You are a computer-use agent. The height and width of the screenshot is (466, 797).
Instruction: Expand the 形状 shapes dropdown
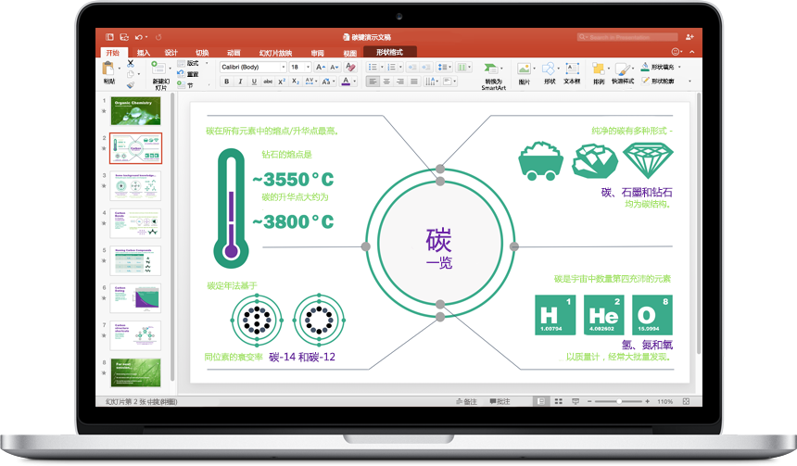(558, 69)
